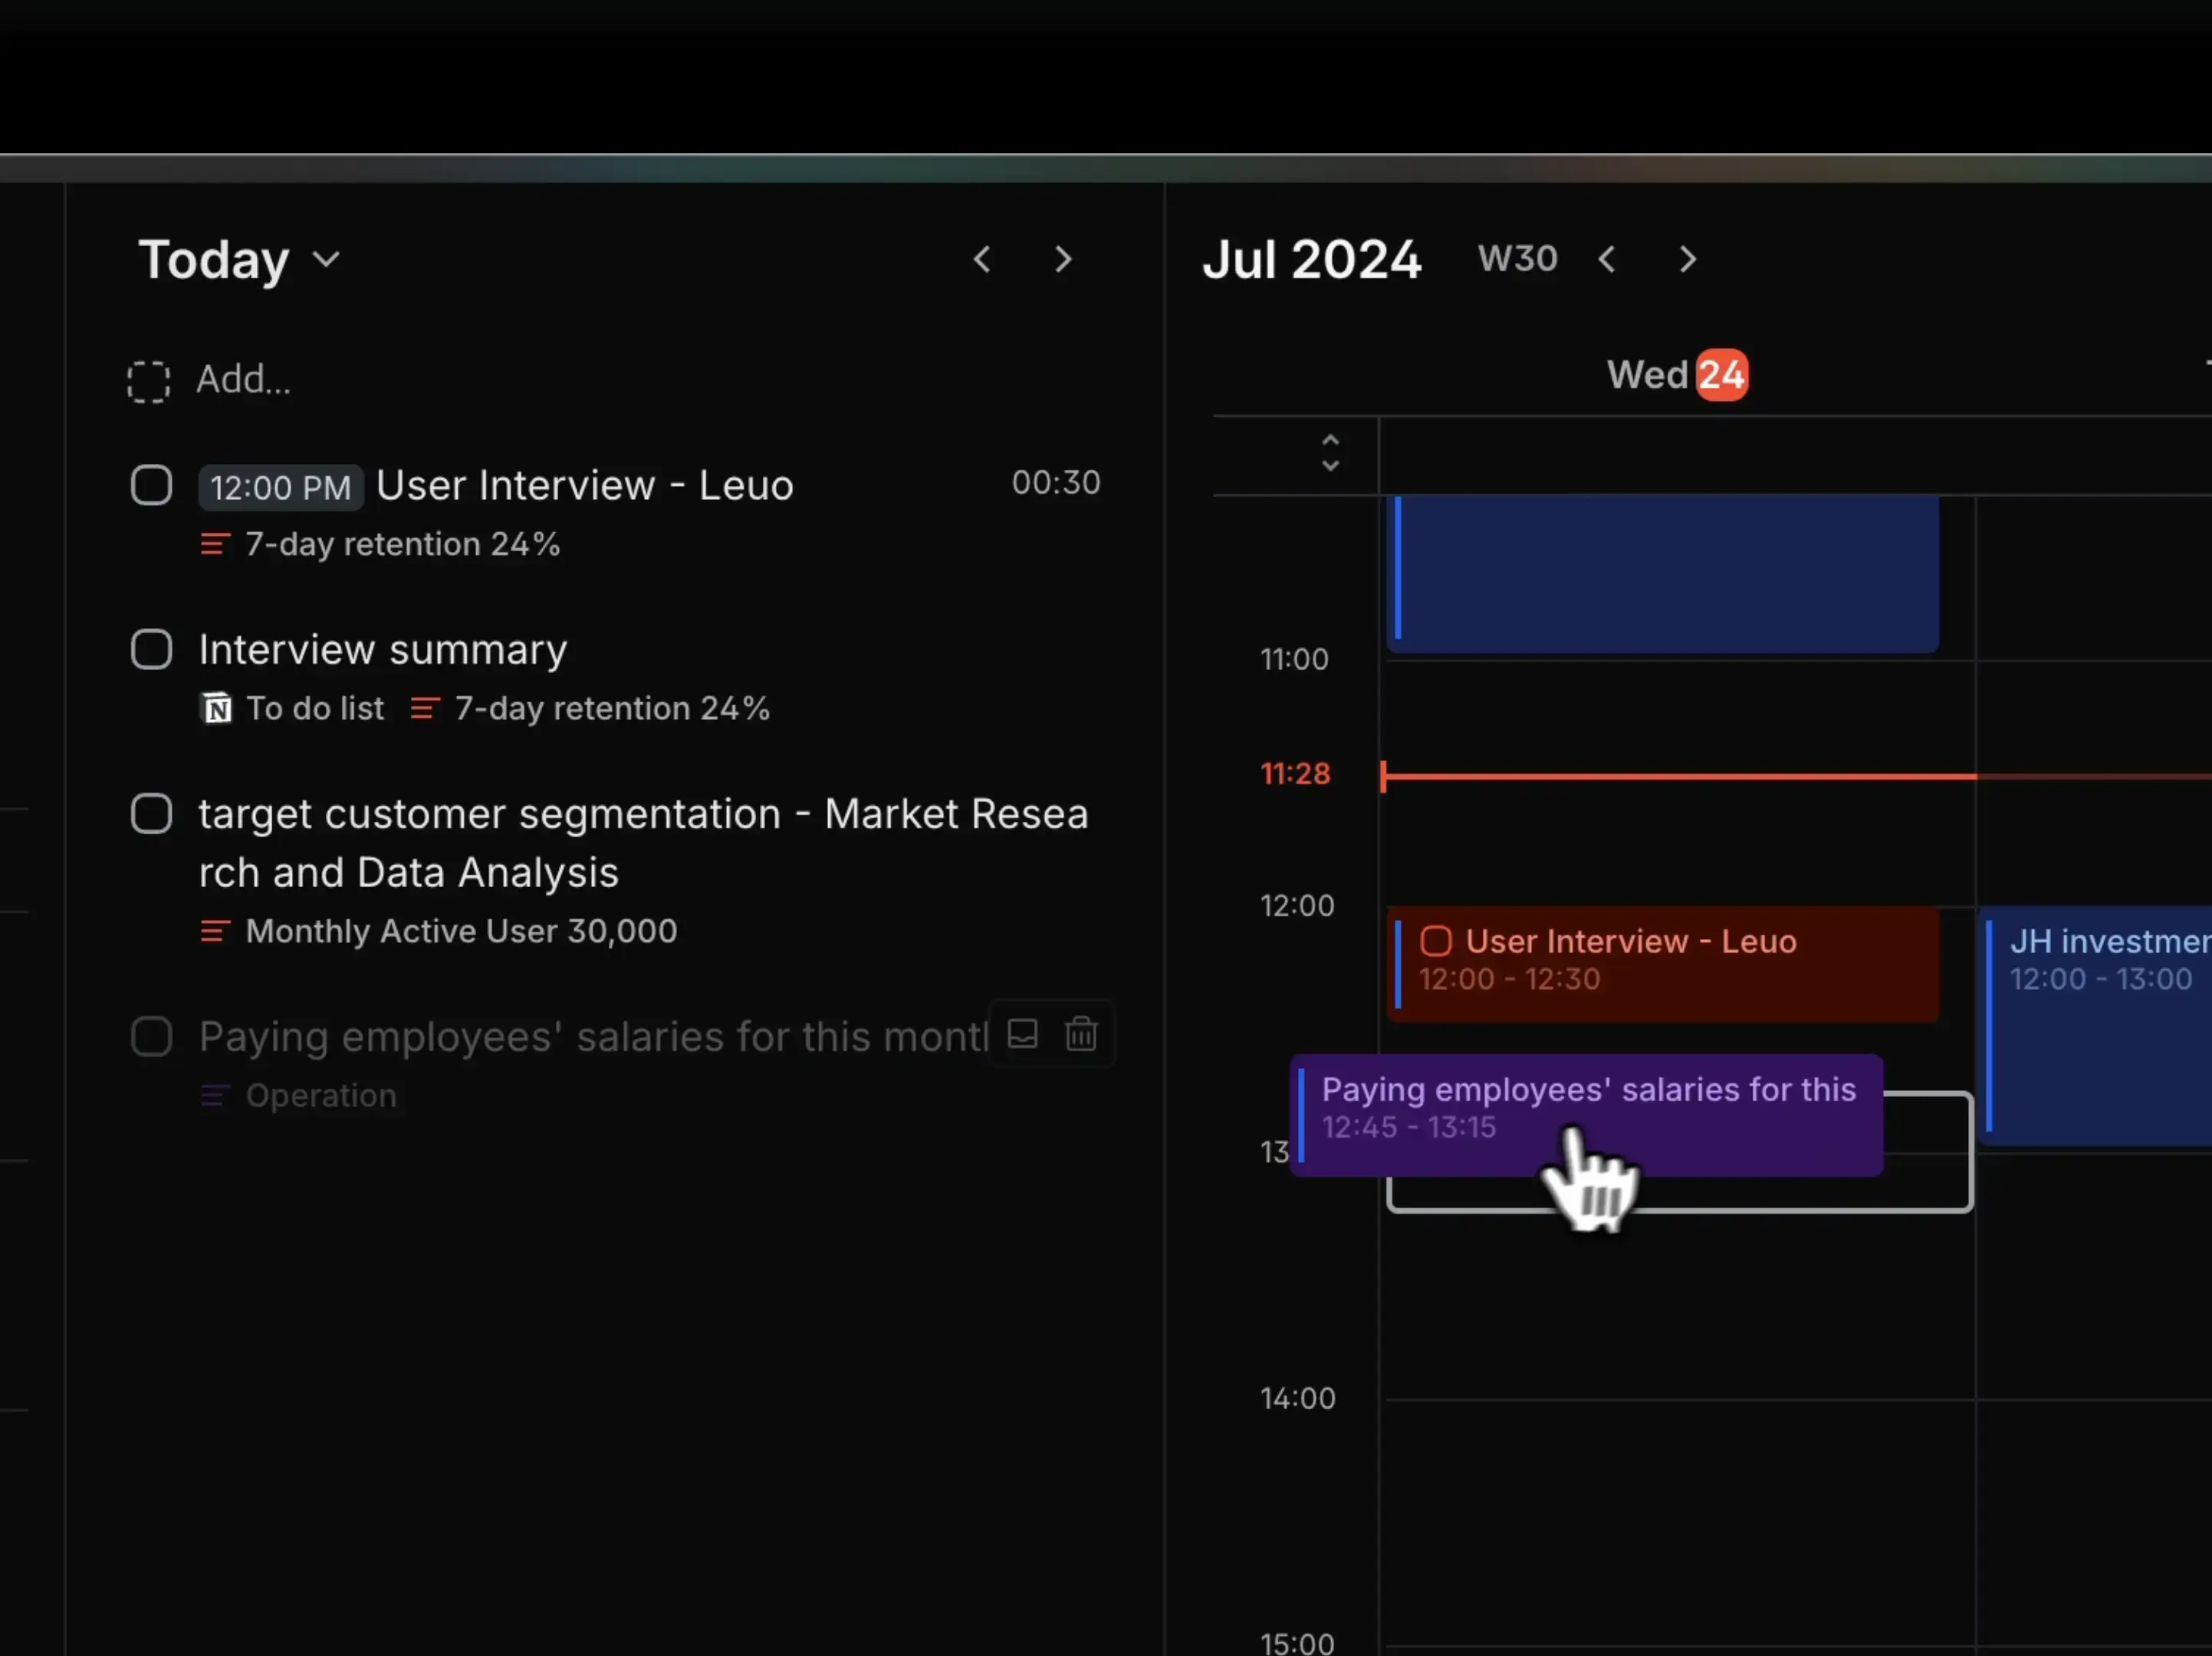Delete the salaries task using the trash icon
Screen dimensions: 2212x1656
[1081, 1035]
